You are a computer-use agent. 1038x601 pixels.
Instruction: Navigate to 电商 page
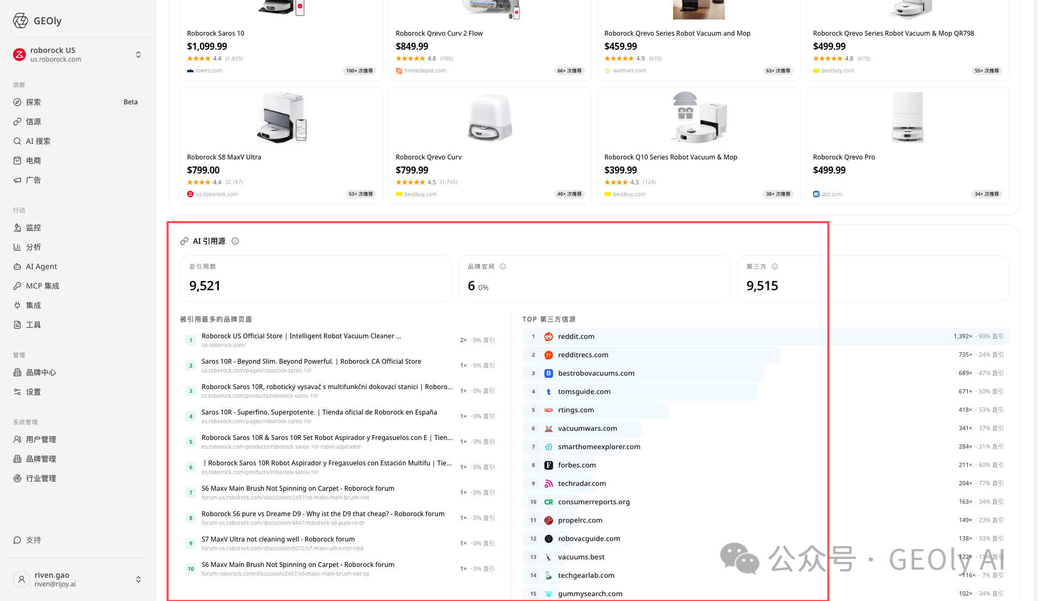[78, 161]
